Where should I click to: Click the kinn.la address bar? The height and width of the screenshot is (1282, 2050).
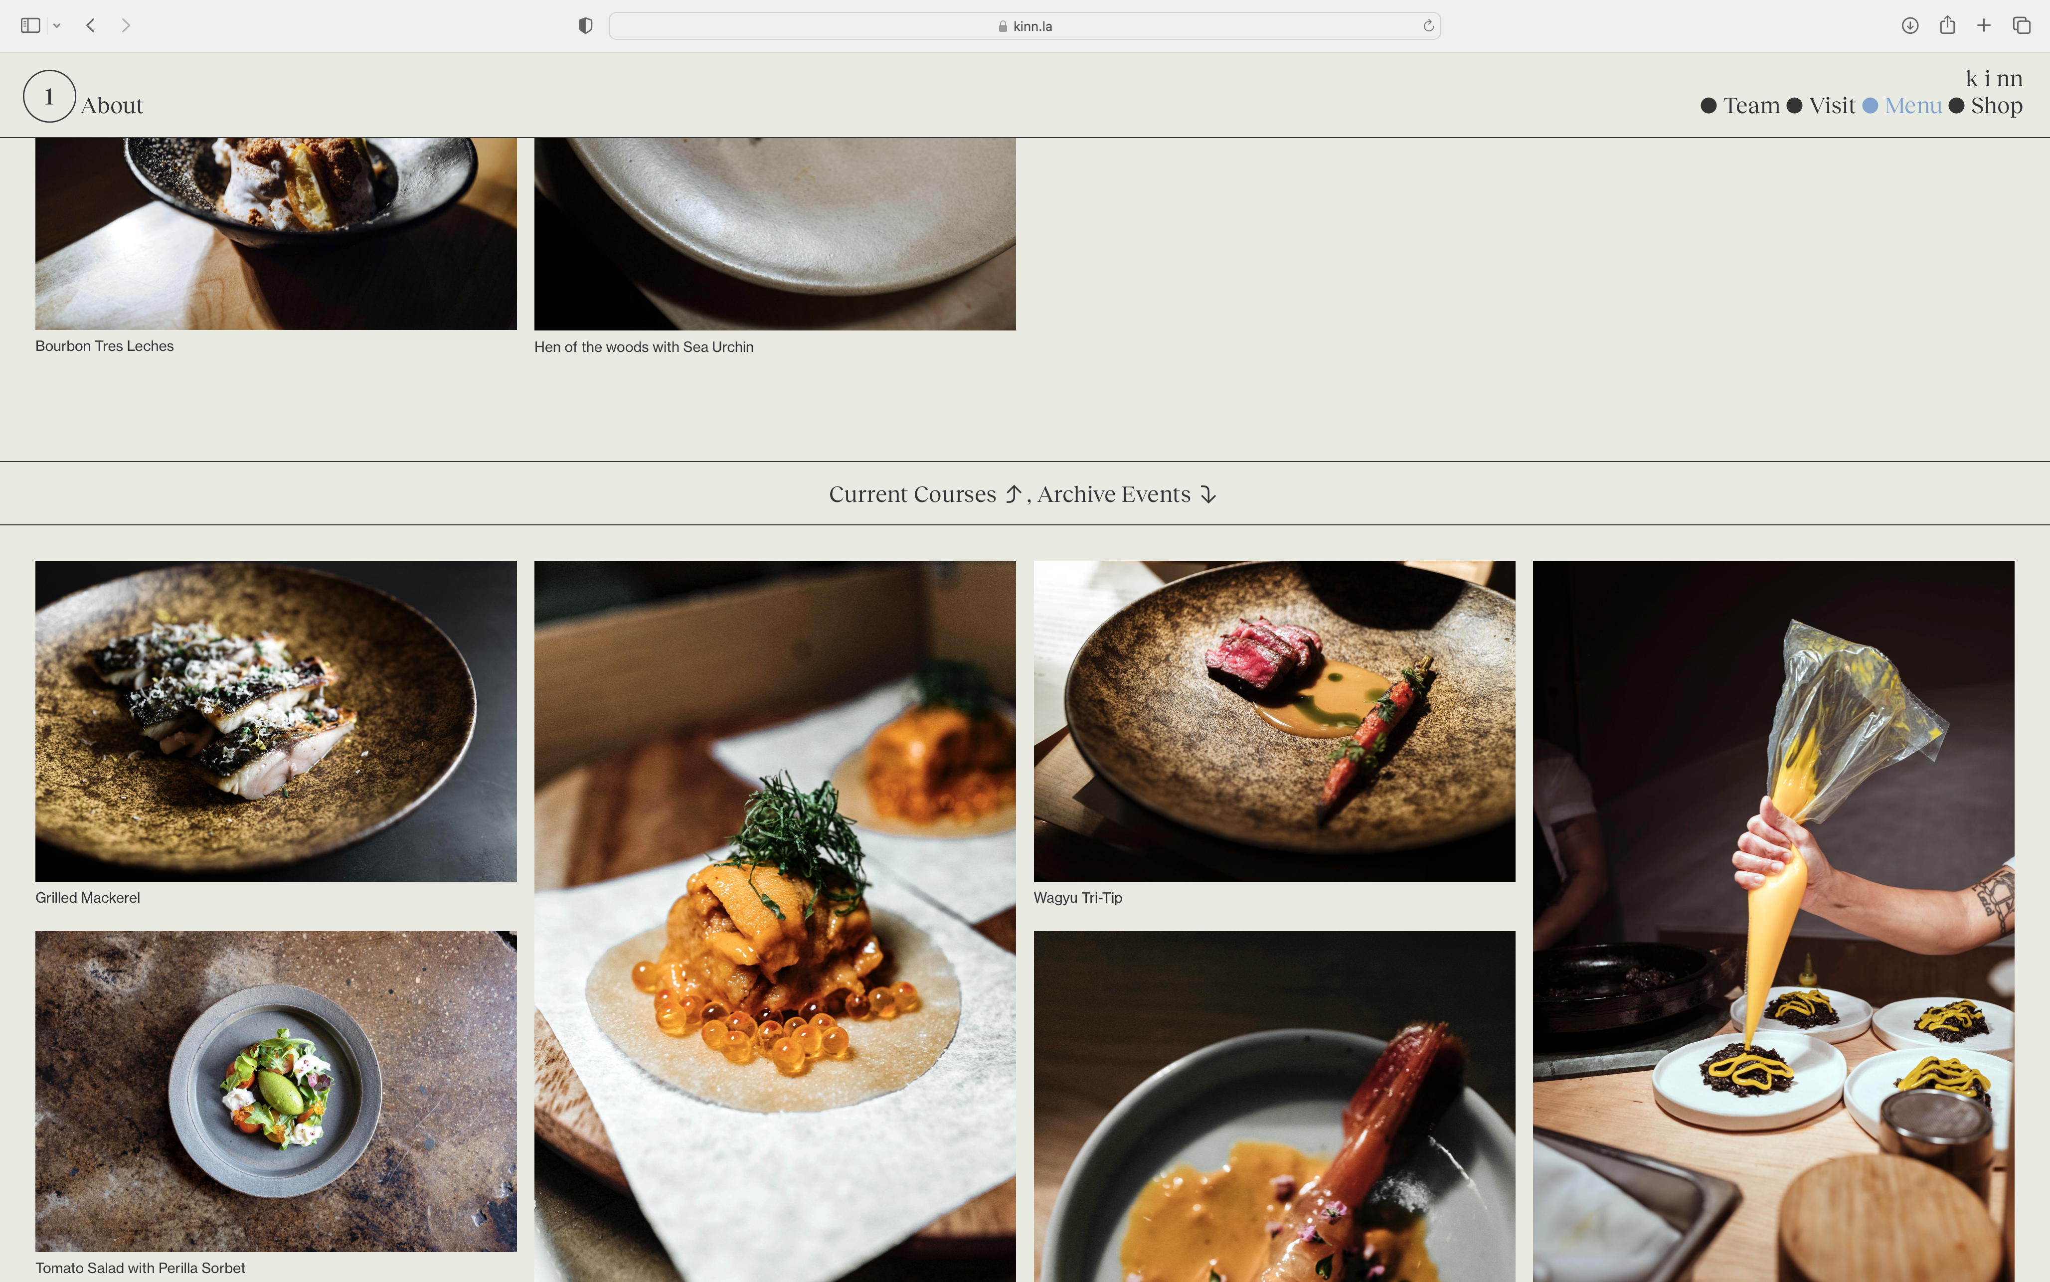click(x=1024, y=25)
